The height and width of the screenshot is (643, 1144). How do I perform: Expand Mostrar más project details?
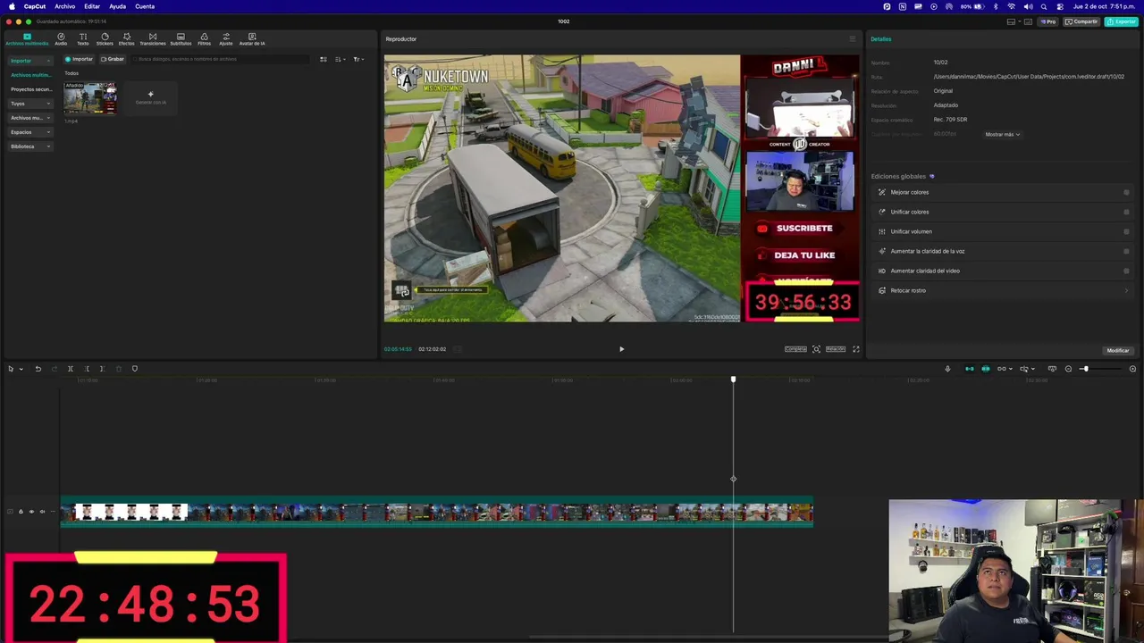tap(1003, 134)
